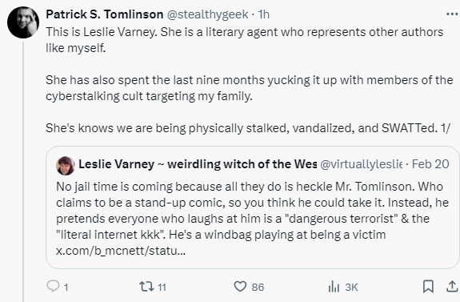Click the reply speech bubble icon

pyautogui.click(x=53, y=286)
